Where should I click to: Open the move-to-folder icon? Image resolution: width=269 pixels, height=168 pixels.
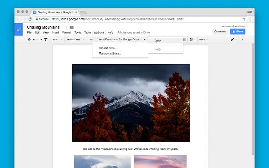(72, 27)
